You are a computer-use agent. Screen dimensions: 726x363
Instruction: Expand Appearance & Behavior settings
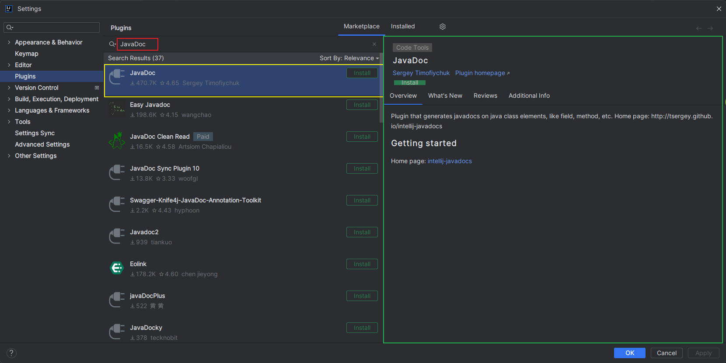click(x=9, y=42)
